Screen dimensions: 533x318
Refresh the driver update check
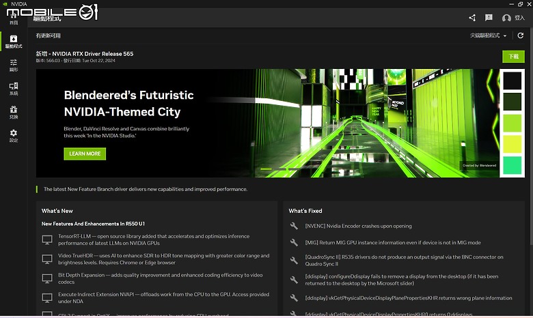520,35
